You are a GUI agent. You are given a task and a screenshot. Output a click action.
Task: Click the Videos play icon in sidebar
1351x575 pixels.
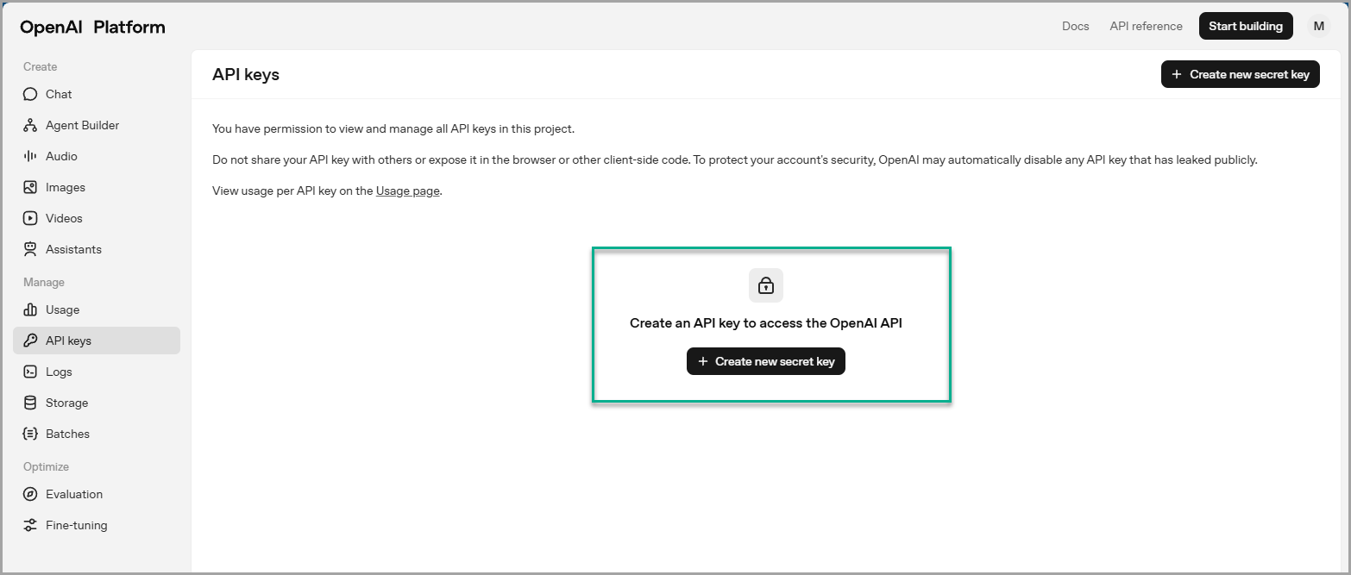30,218
